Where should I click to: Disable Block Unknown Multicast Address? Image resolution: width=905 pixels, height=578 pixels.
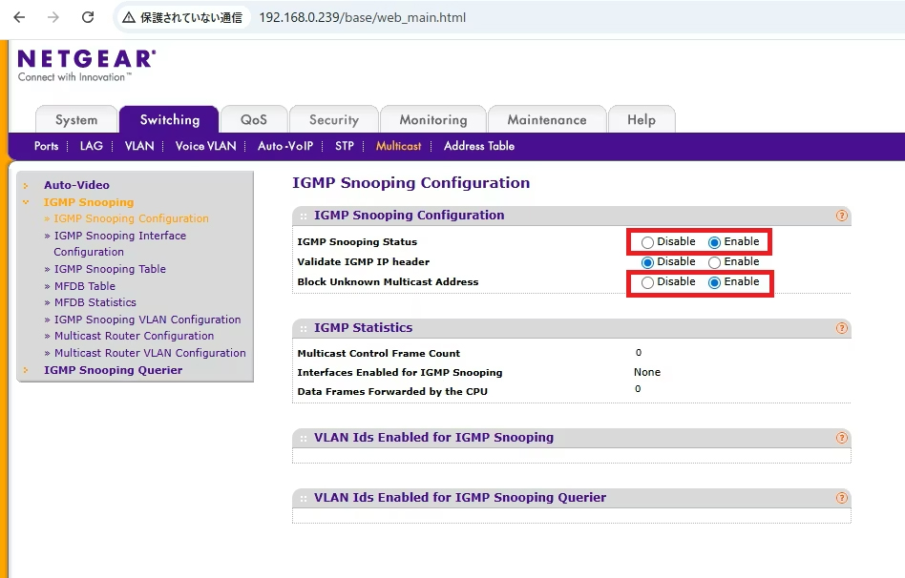647,283
